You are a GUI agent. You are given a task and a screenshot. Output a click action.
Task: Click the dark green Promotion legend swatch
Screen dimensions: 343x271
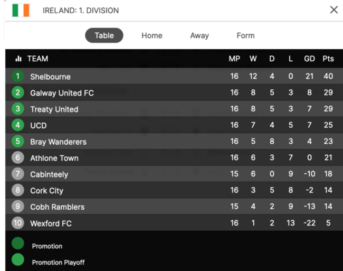pos(18,243)
